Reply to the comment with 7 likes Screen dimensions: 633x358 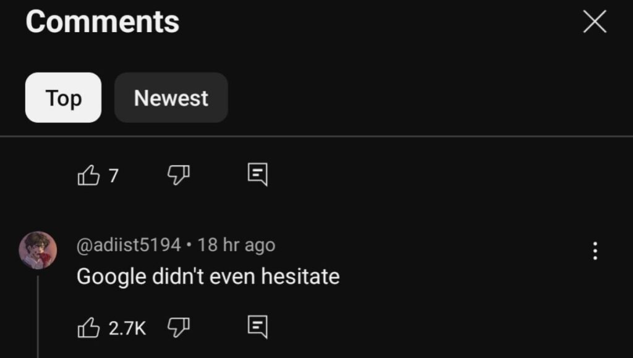257,175
